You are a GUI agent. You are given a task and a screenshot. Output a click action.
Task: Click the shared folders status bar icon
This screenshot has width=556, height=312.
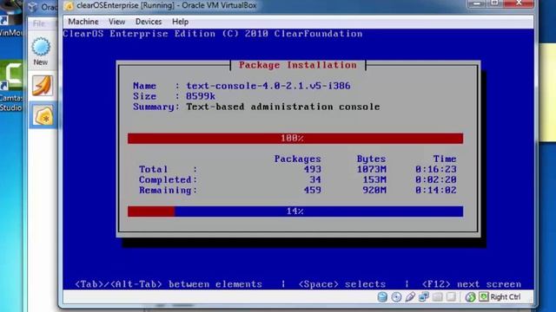point(424,296)
